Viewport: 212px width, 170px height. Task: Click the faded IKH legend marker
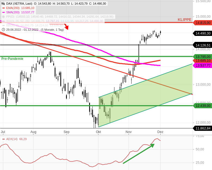[x=4, y=21]
